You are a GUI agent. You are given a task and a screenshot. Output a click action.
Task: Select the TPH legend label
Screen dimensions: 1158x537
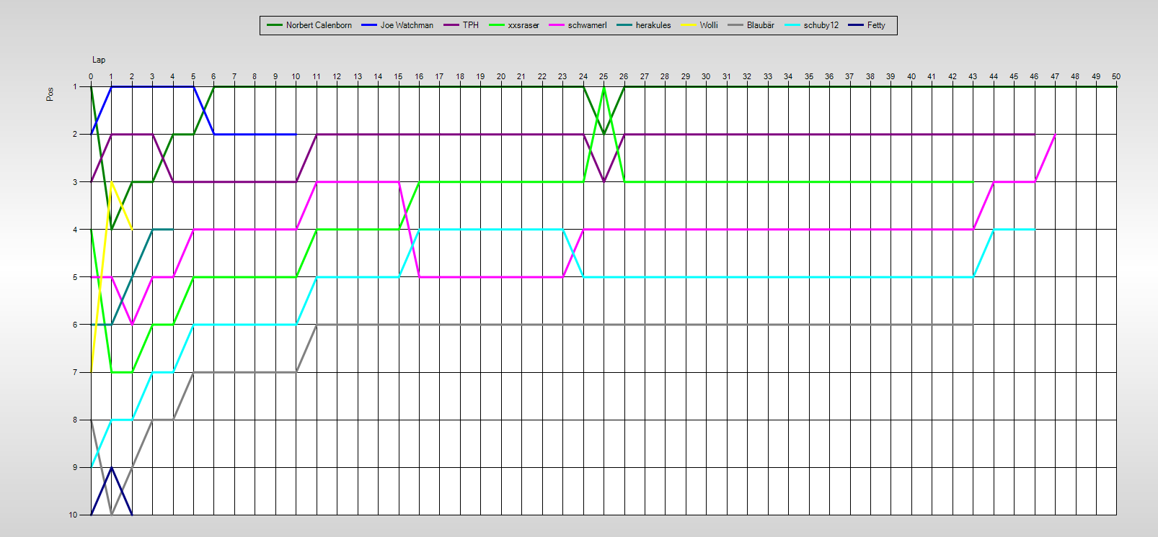[471, 25]
